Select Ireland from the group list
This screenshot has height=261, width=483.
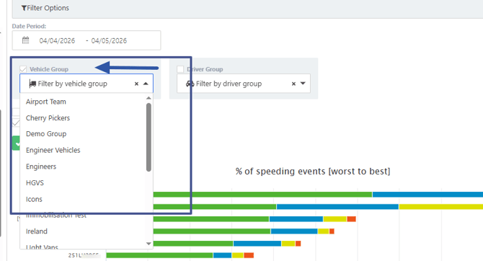[37, 231]
